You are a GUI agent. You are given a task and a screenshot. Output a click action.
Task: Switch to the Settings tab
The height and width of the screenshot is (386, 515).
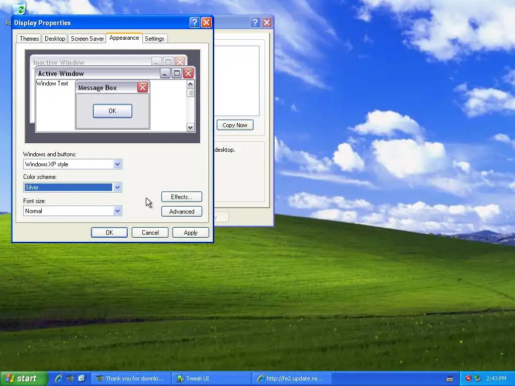coord(154,38)
